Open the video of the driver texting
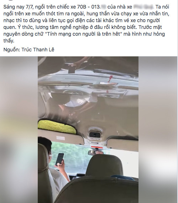178x203 pixels. 88,130
